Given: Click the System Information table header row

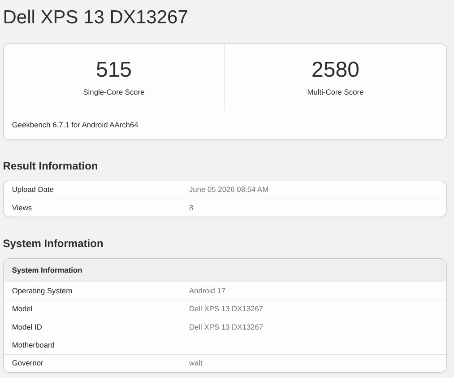Looking at the screenshot, I should [x=225, y=270].
